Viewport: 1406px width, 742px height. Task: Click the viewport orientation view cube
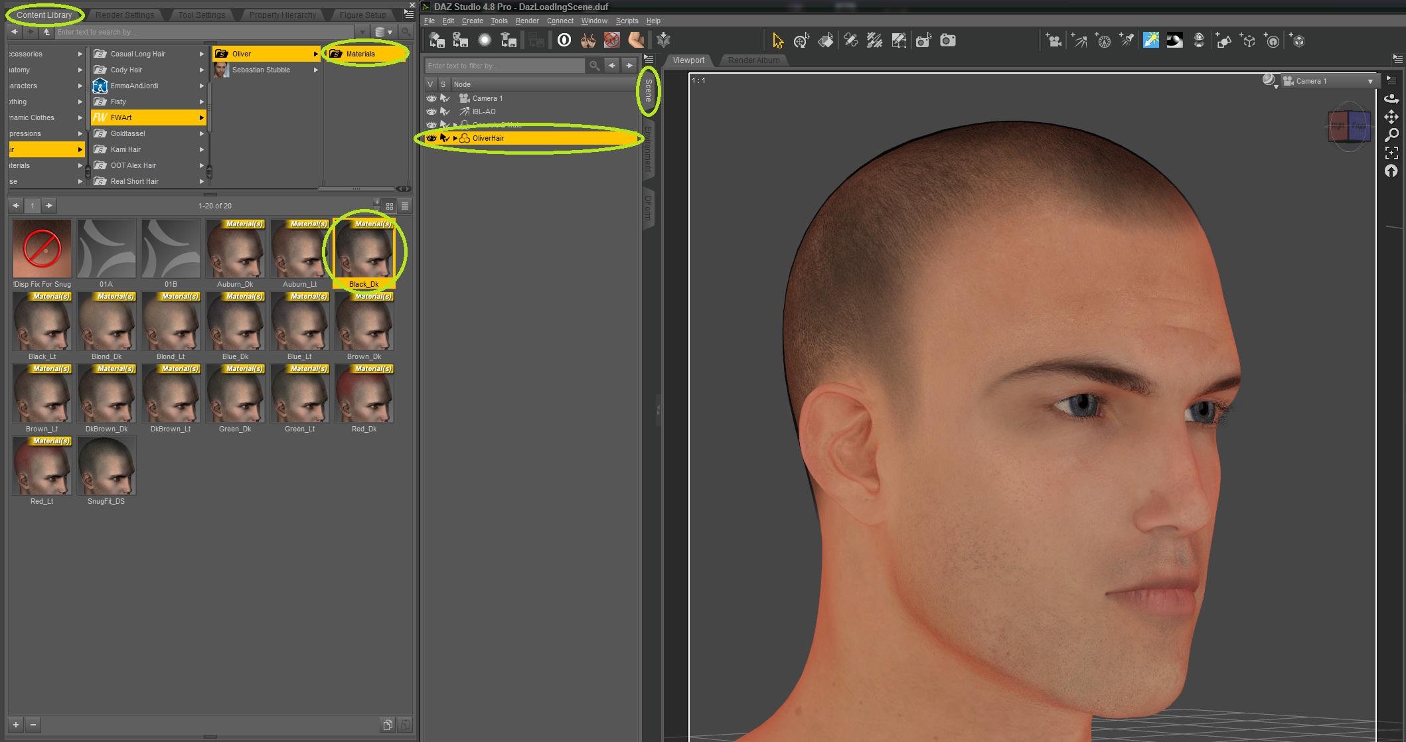point(1348,125)
